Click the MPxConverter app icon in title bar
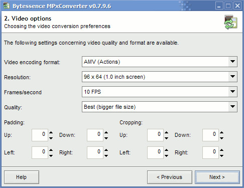The height and width of the screenshot is (188, 244). tap(7, 6)
